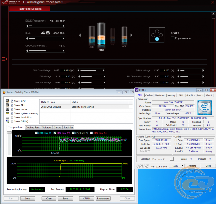216x204 pixels.
Task: Select the core cylinder labeled 45
Action: 92,36
